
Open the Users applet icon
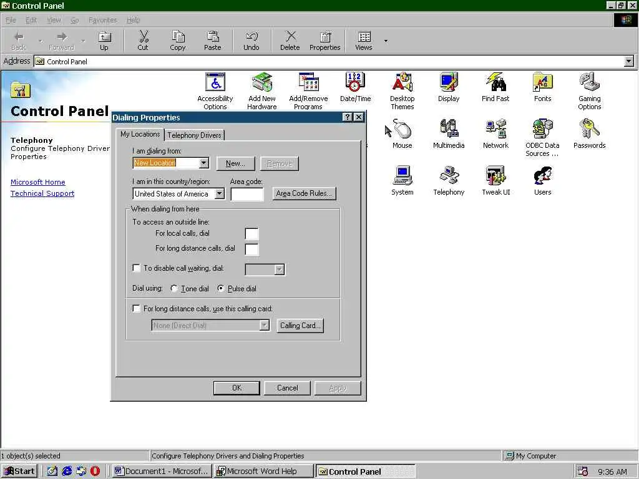click(542, 180)
